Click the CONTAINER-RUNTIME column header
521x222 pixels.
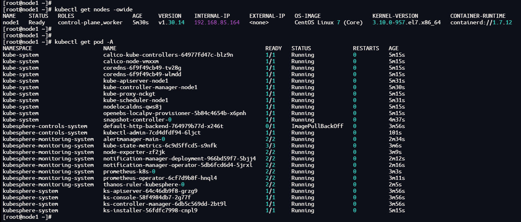[x=478, y=16]
